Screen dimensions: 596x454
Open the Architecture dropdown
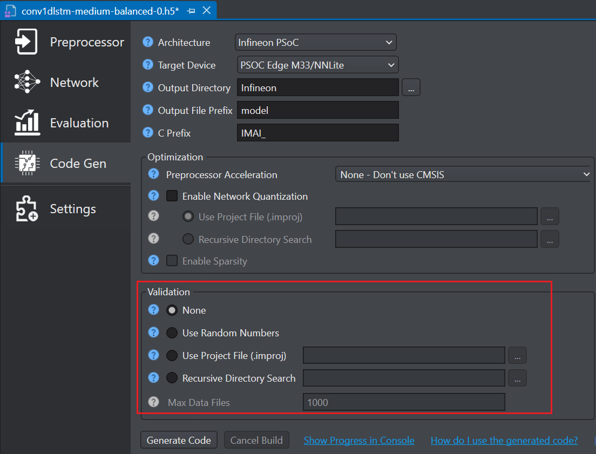pos(315,42)
